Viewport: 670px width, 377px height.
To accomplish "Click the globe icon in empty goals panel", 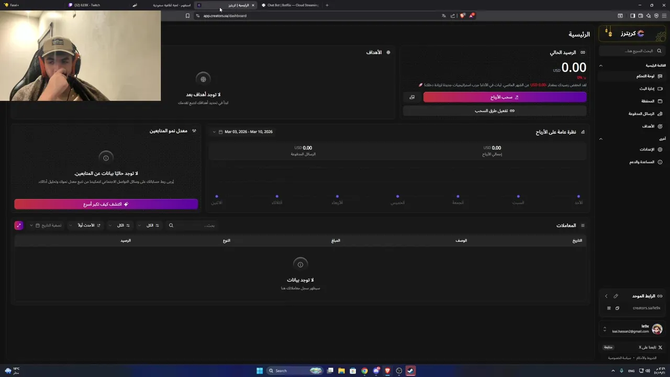I will 203,79.
